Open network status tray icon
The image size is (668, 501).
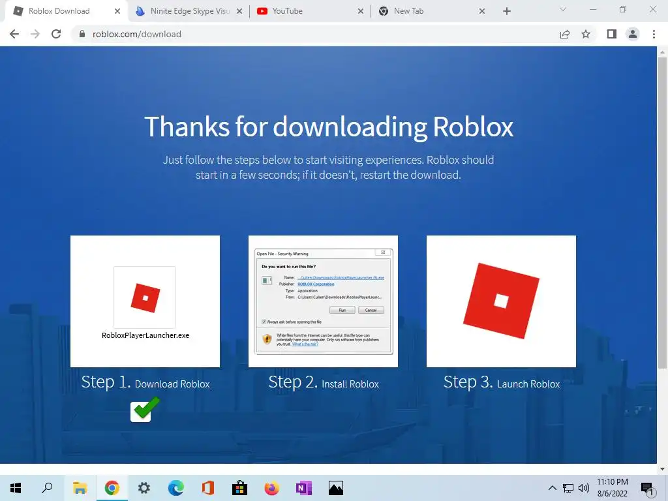568,488
